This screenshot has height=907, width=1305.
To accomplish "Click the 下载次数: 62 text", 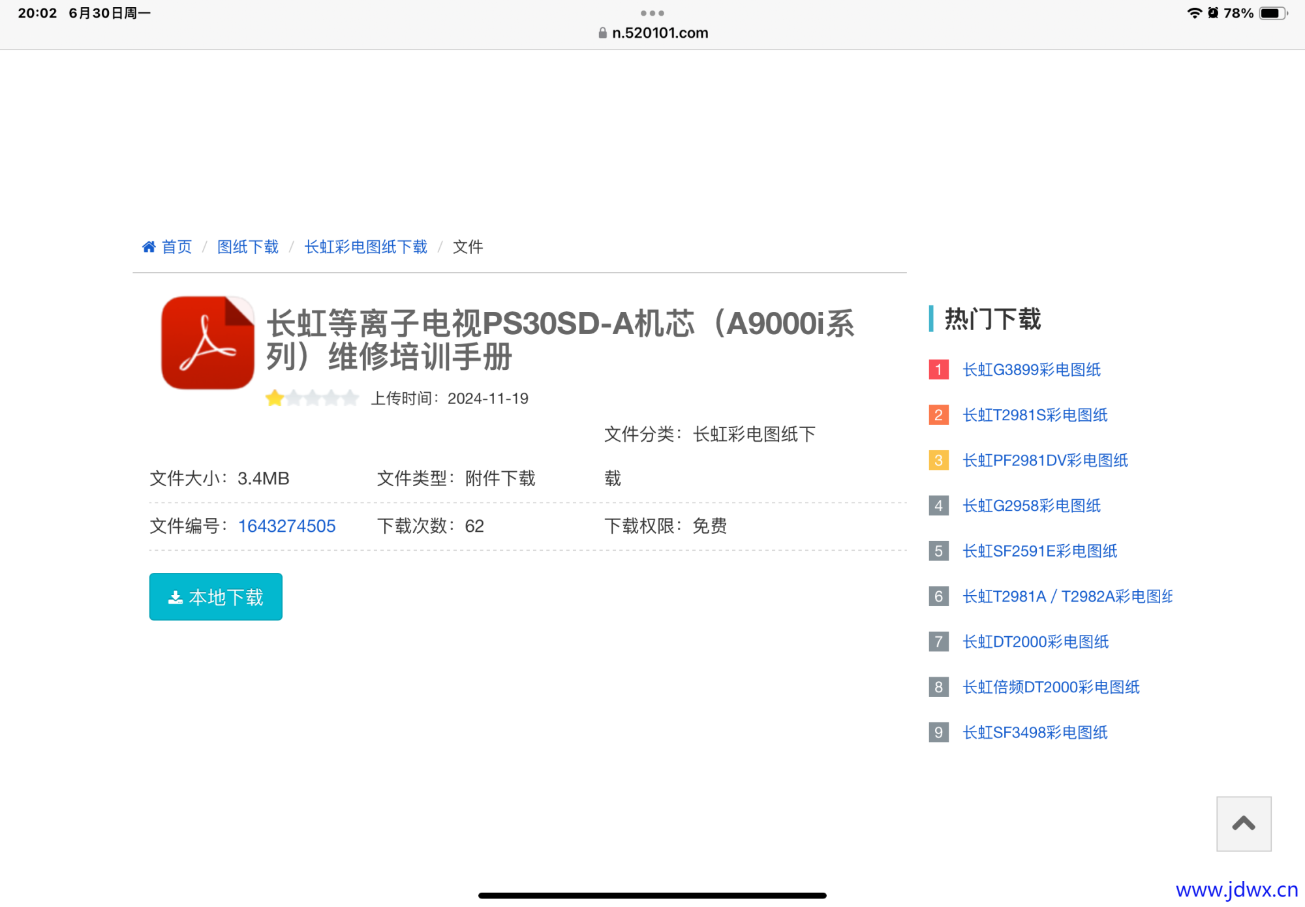I will click(x=430, y=526).
